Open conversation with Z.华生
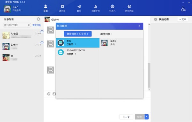192x122 pixels. coord(22,46)
